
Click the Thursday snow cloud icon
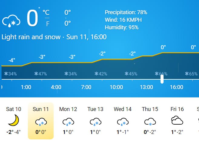coord(150,122)
